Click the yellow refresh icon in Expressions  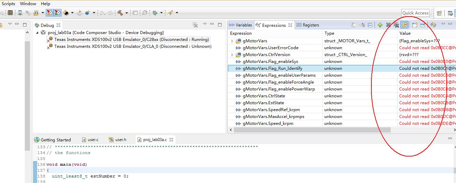433,25
